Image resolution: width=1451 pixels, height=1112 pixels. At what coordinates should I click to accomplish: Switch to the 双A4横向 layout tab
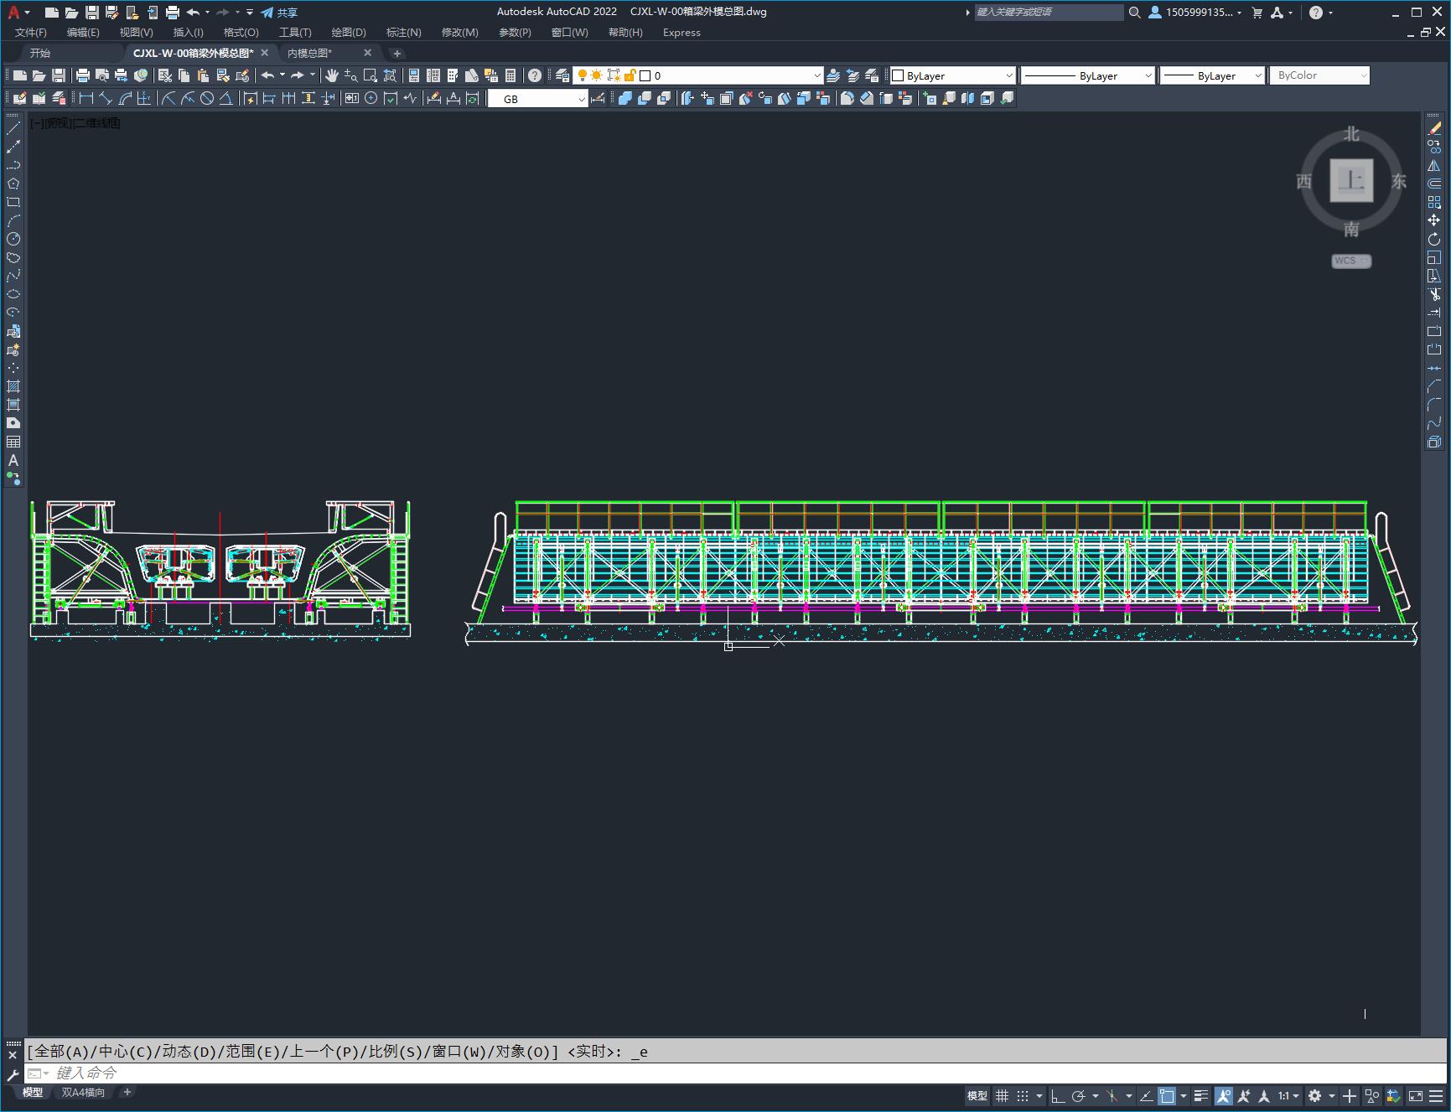pyautogui.click(x=84, y=1093)
